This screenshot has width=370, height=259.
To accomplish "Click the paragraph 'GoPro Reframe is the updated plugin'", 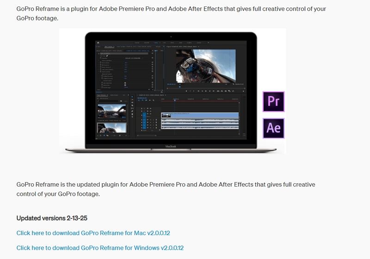I will pyautogui.click(x=166, y=189).
